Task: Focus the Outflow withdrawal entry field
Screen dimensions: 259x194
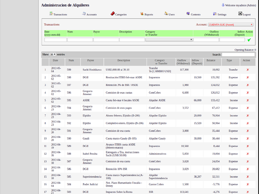Action: [x=206, y=40]
